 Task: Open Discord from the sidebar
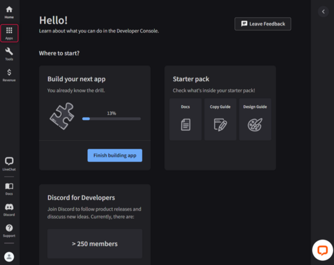tap(9, 209)
